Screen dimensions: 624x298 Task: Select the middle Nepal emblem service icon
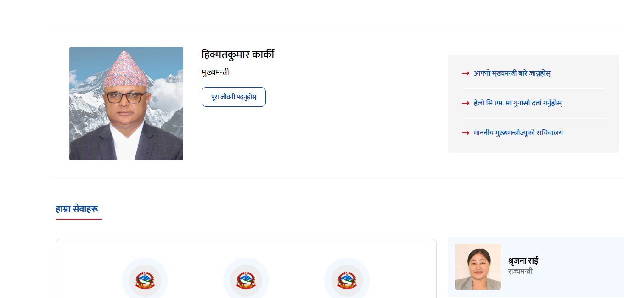pos(246,279)
